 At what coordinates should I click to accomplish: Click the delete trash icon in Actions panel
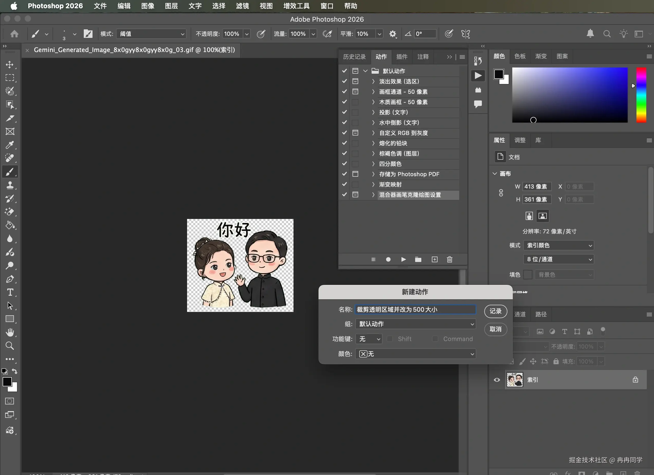click(x=450, y=259)
